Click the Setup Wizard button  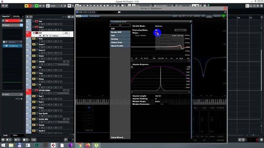pos(118,137)
